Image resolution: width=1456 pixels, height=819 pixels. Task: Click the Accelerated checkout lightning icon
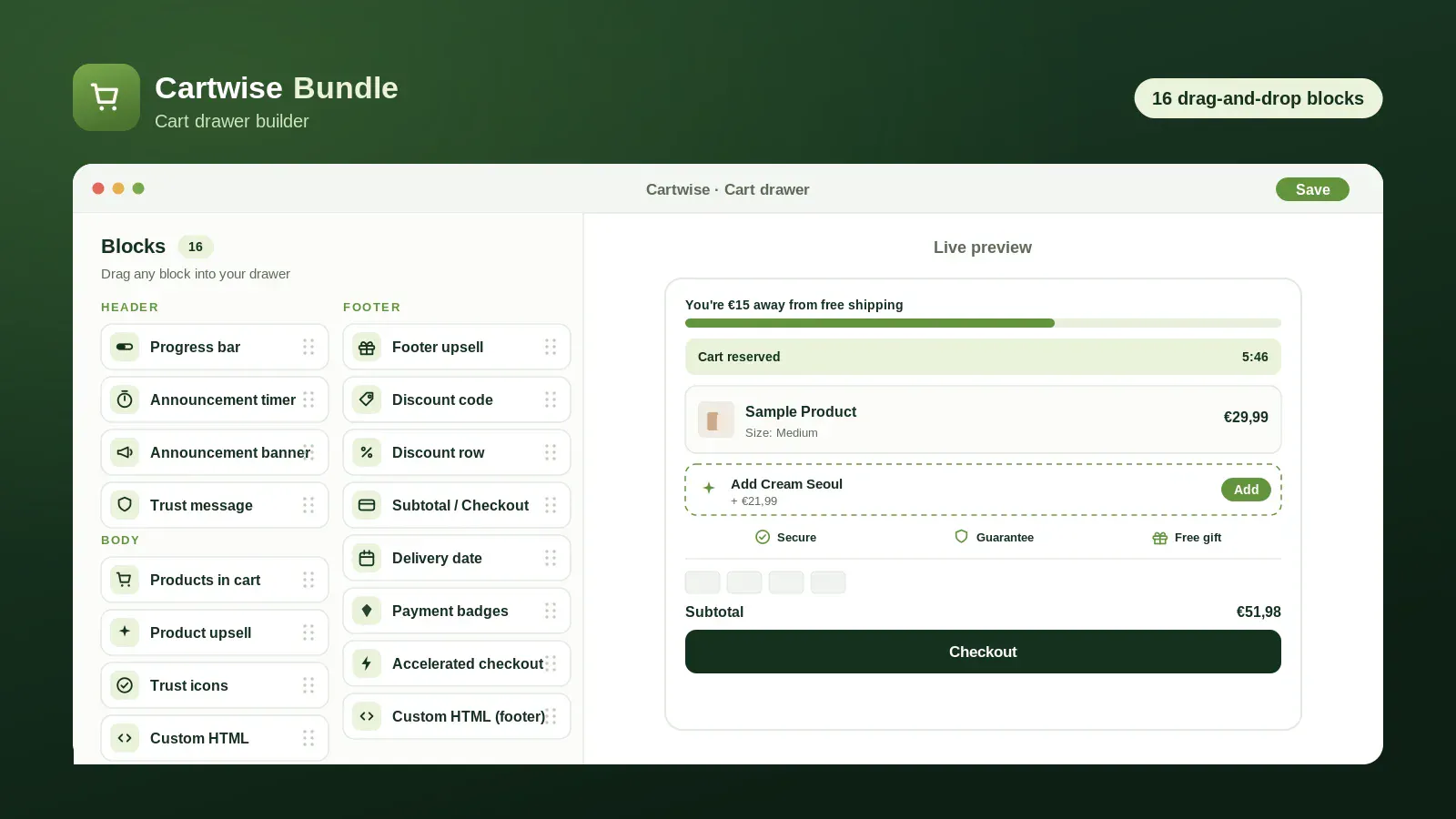click(x=367, y=663)
